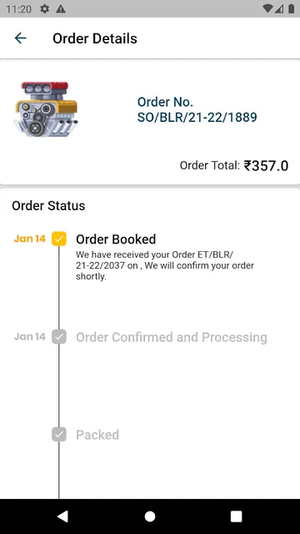
Task: Select the grey Packed checkbox
Action: click(59, 435)
